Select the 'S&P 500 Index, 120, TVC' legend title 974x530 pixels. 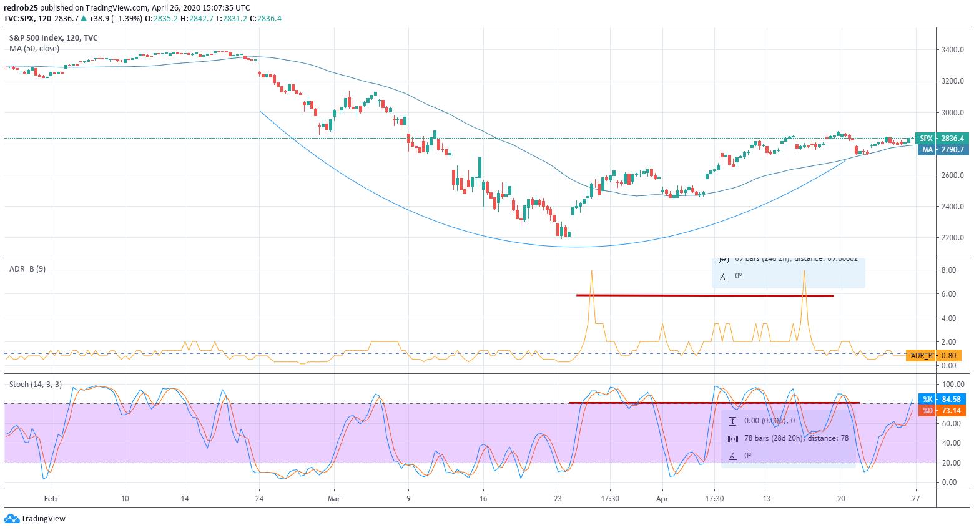(54, 38)
